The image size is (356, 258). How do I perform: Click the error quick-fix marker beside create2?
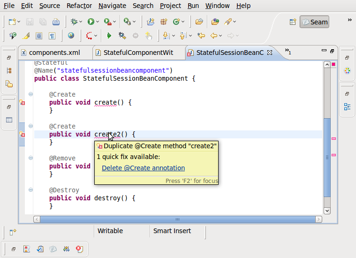coord(22,135)
